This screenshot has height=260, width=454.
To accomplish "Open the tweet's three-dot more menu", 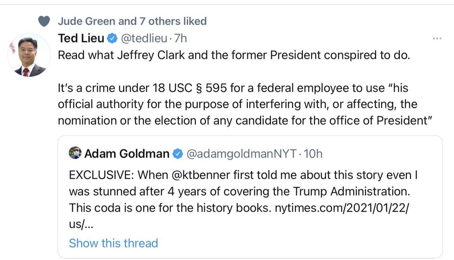I will coord(436,38).
